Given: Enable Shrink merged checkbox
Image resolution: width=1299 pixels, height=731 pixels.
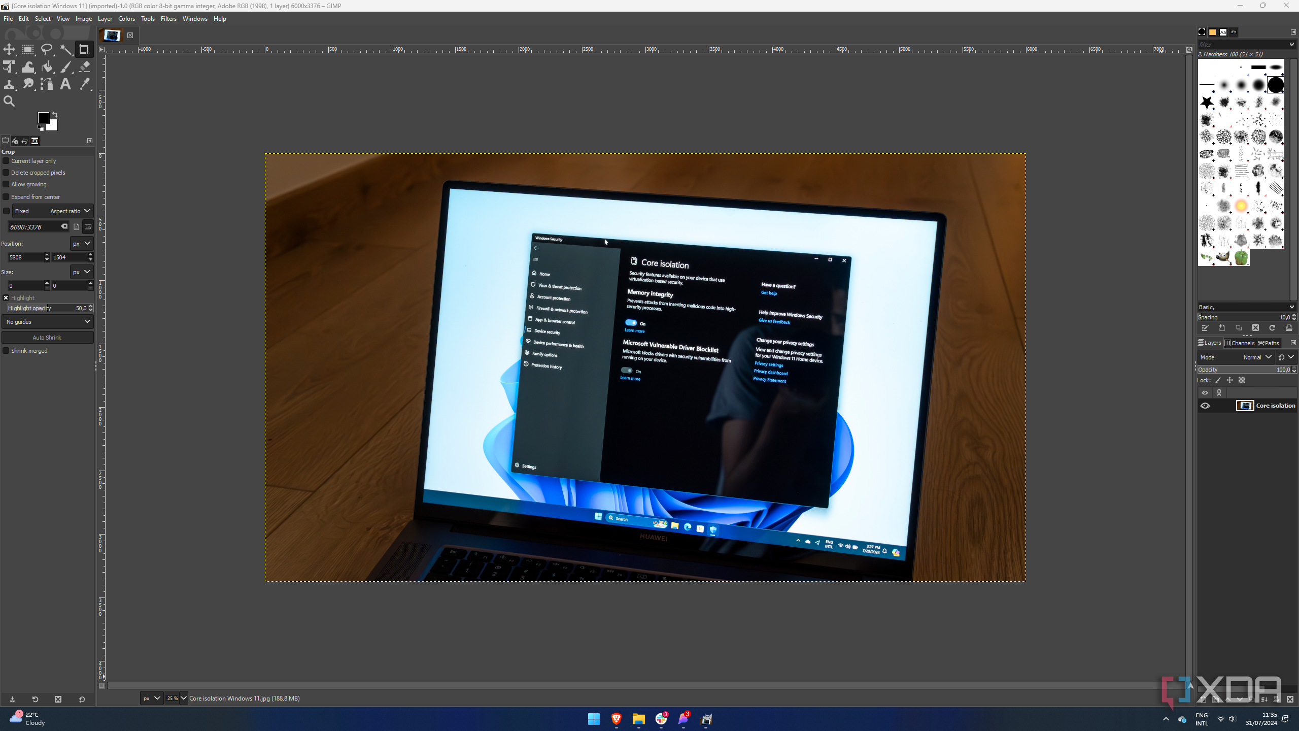Looking at the screenshot, I should coord(6,351).
